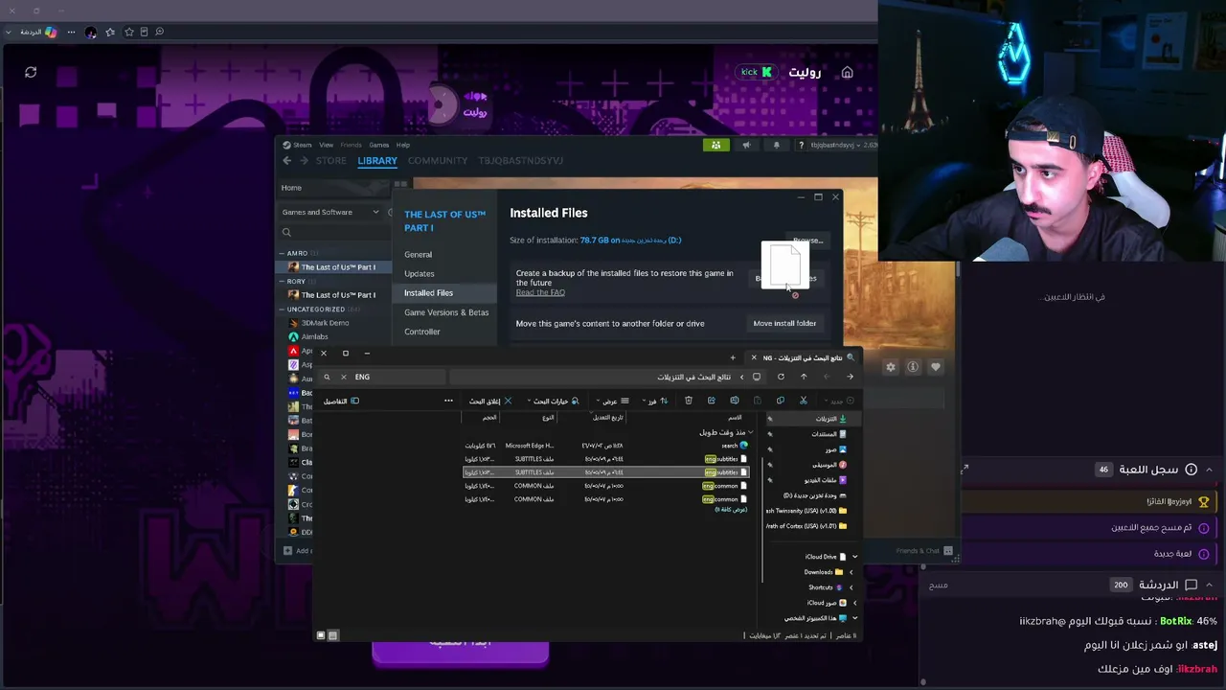Open Steam notifications bell
This screenshot has height=690, width=1226.
[x=776, y=145]
